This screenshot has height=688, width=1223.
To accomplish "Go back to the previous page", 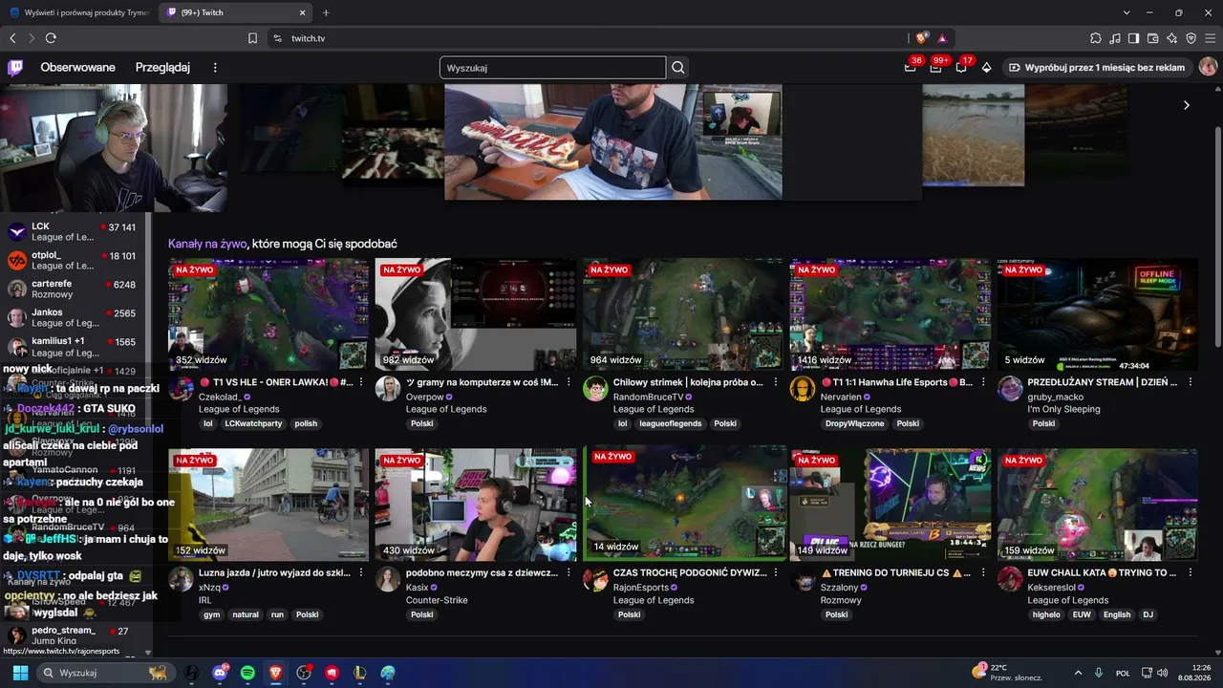I will point(12,38).
